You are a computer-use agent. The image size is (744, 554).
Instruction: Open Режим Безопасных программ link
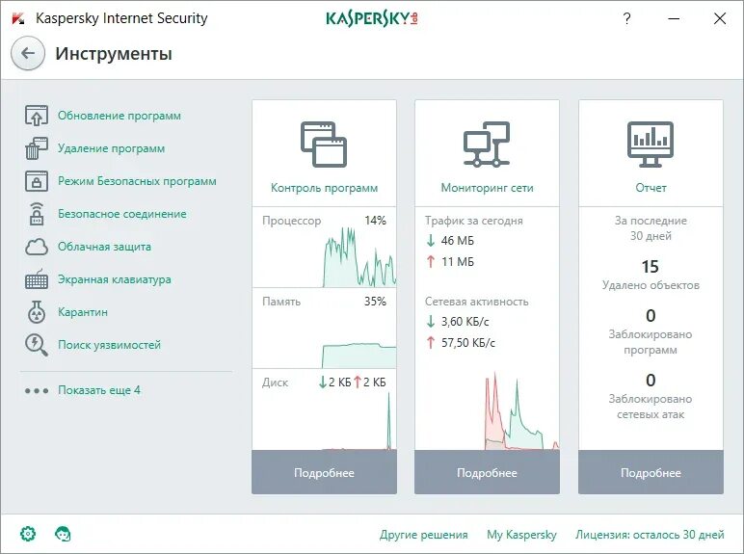[x=137, y=181]
